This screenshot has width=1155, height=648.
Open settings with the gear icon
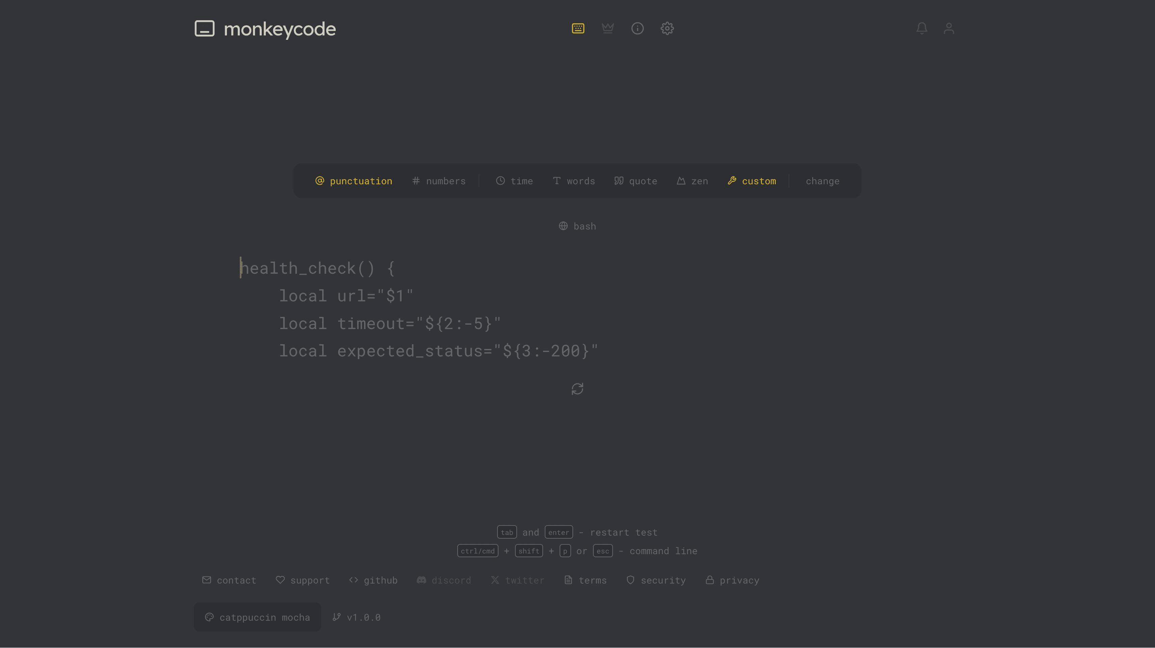[x=667, y=28]
